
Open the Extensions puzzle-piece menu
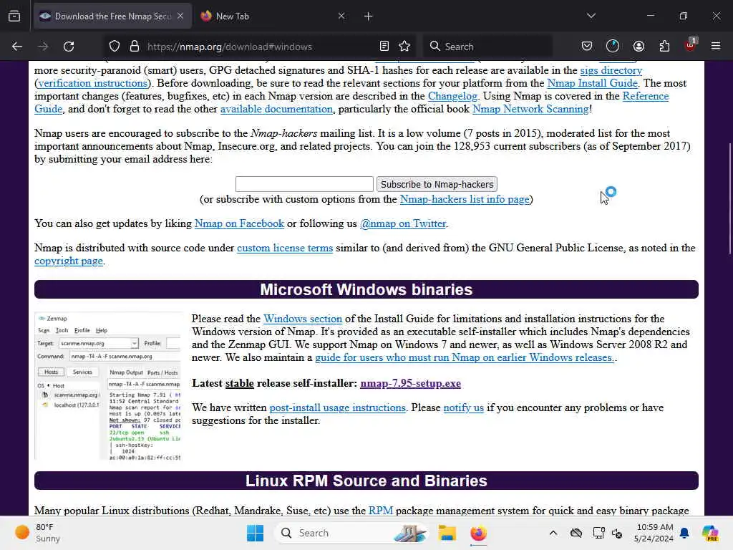pyautogui.click(x=664, y=47)
